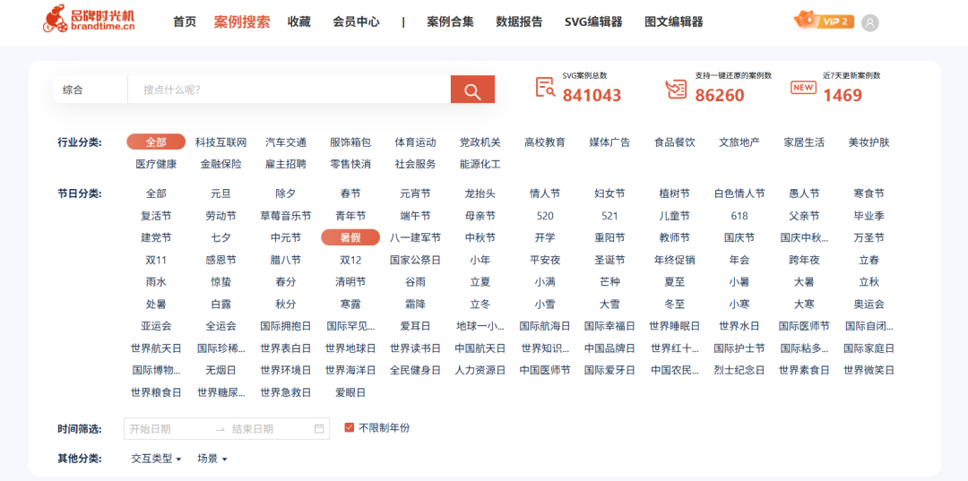Image resolution: width=968 pixels, height=481 pixels.
Task: Open 数据报告 in the navigation
Action: tap(519, 21)
